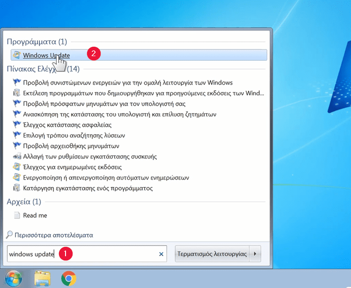Screen dimensions: 351x288
Task: Open Έλεγχος κατάστασης ασφαλείας
Action: 67,125
